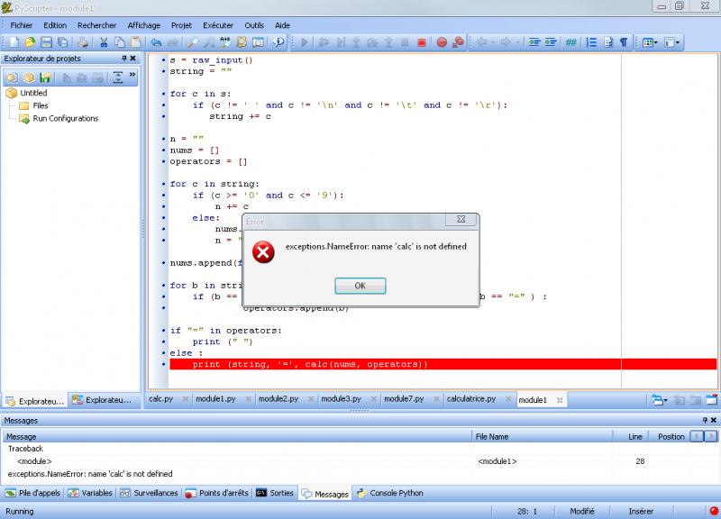Open the editor tabs list dropdown
721x519 pixels.
(x=659, y=400)
